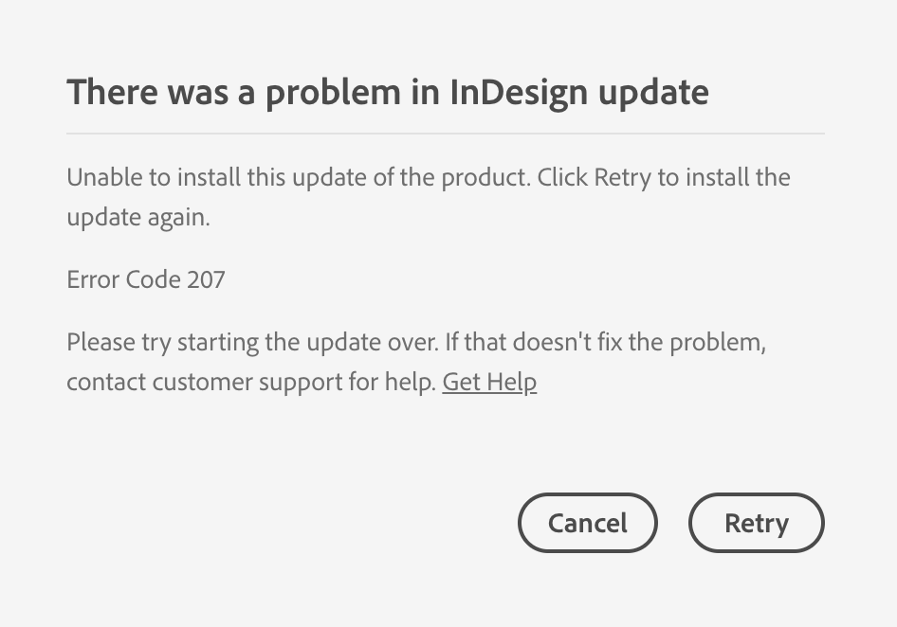
Task: Select Retry to attempt the InDesign update again
Action: click(756, 522)
